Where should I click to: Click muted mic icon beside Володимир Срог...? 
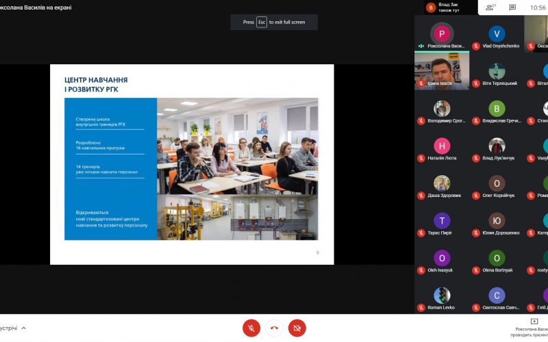[x=421, y=121]
